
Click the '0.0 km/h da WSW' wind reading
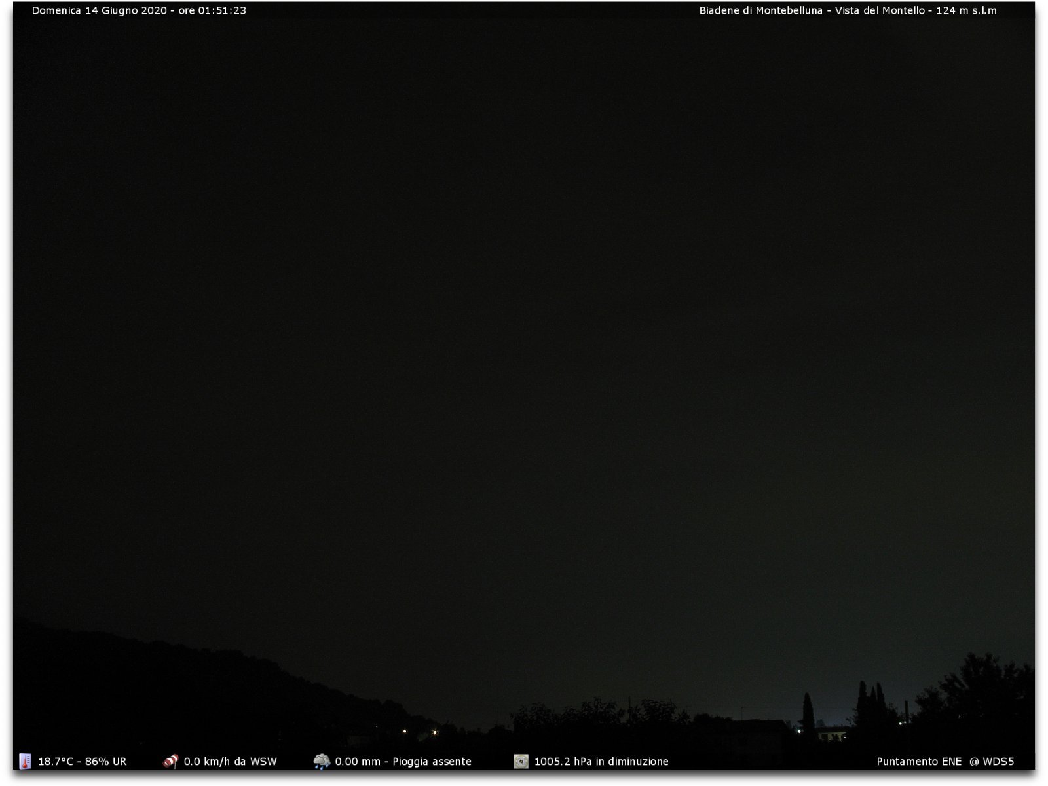coord(231,762)
